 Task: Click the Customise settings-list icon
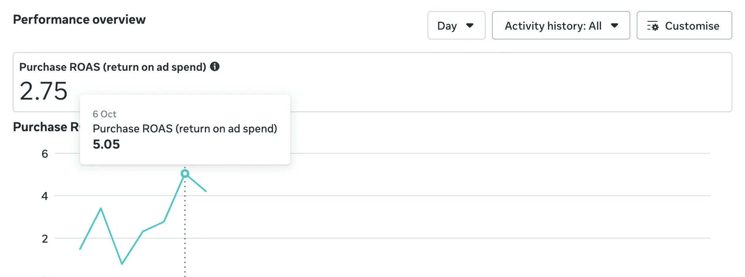pos(652,26)
